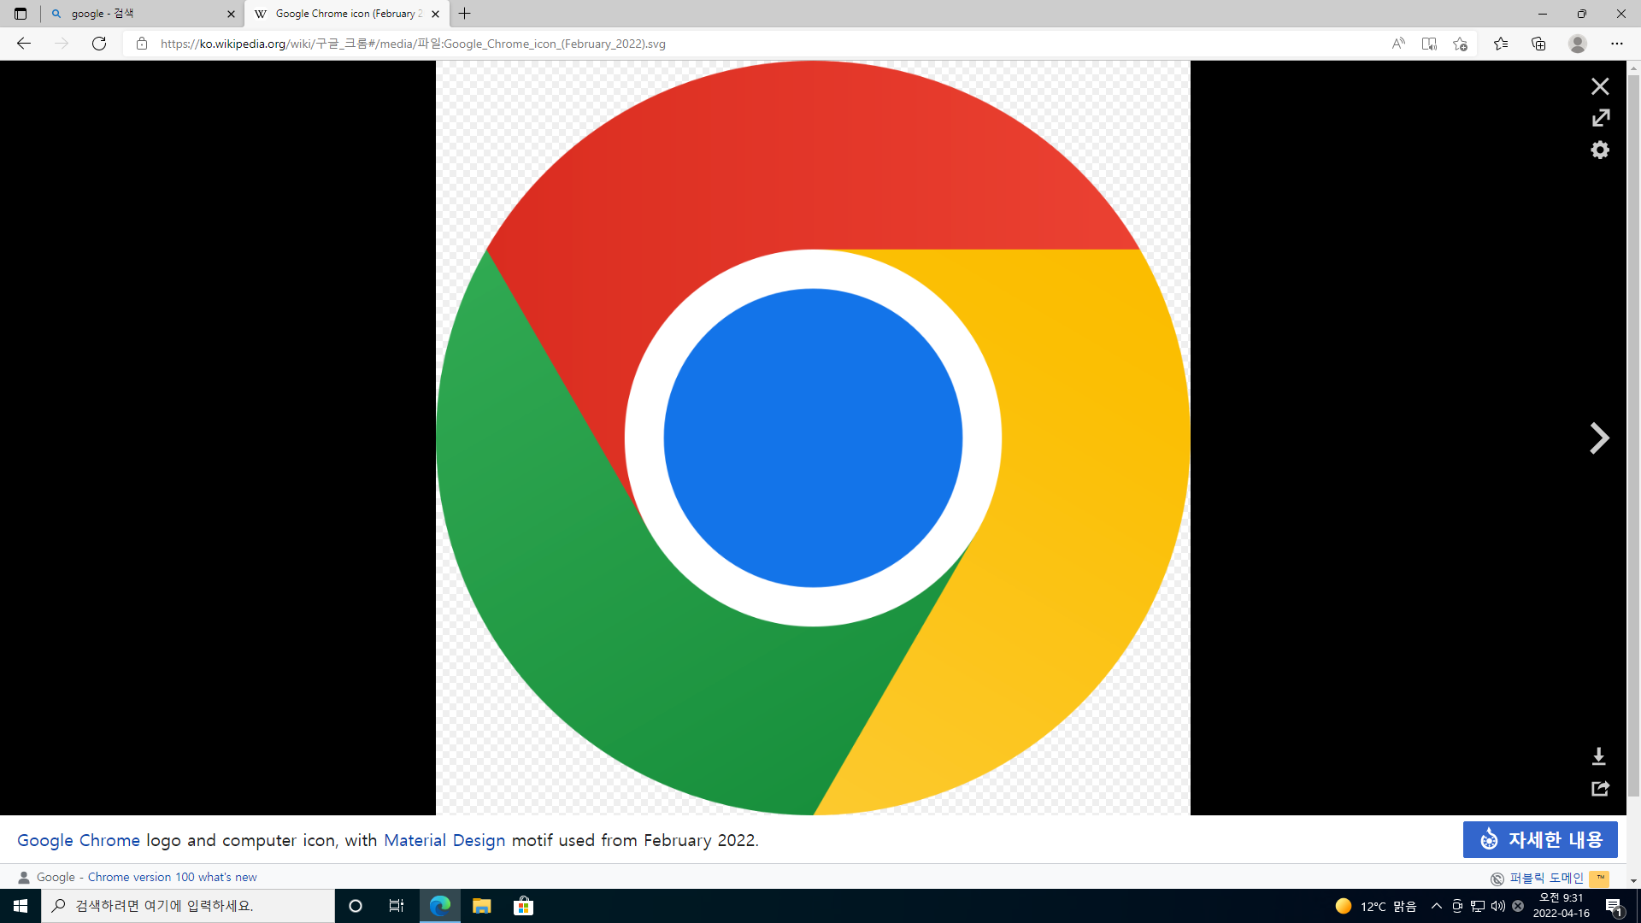Viewport: 1641px width, 923px height.
Task: Go forward with the forward arrow
Action: 62,44
